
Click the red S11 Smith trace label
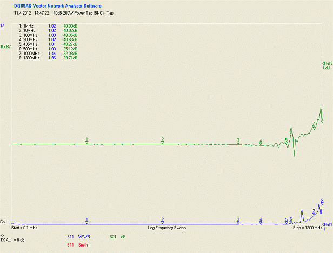click(78, 245)
